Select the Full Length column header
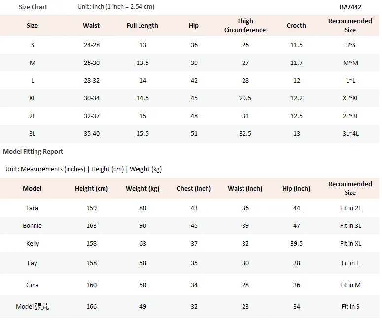Screen dimensions: 382x320 [x=142, y=25]
